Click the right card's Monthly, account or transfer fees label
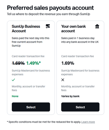 click(x=78, y=88)
